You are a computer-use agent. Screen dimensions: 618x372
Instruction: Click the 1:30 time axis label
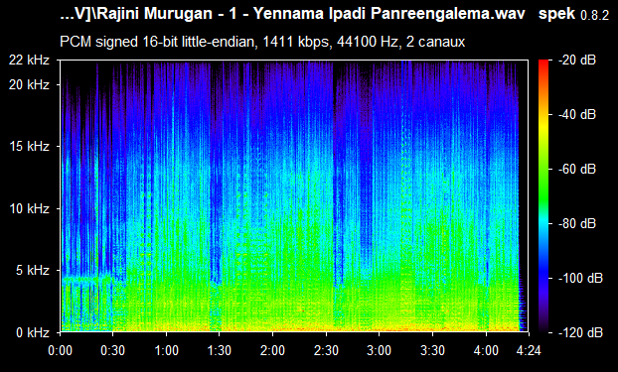(220, 350)
